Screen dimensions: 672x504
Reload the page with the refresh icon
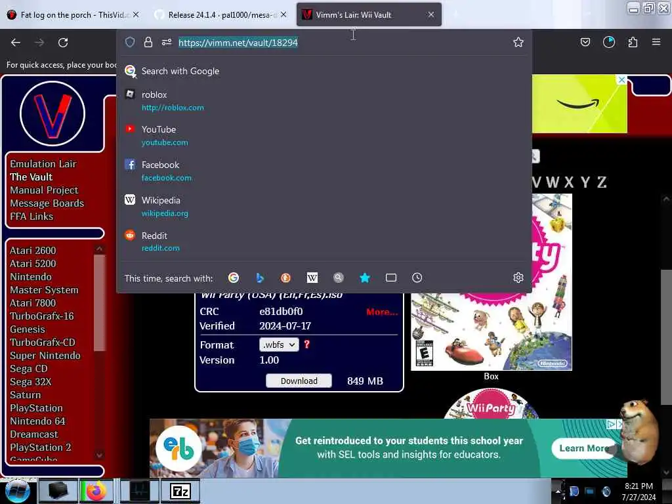[63, 43]
